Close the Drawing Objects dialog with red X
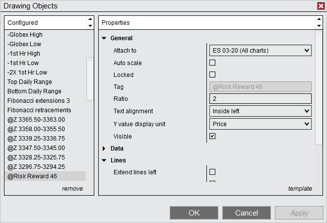This screenshot has width=327, height=223. (x=321, y=6)
